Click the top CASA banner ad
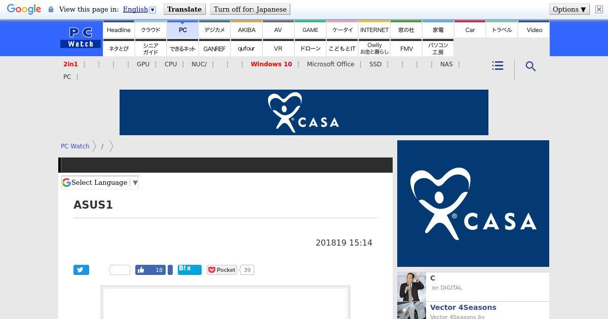The height and width of the screenshot is (319, 608). [x=304, y=112]
